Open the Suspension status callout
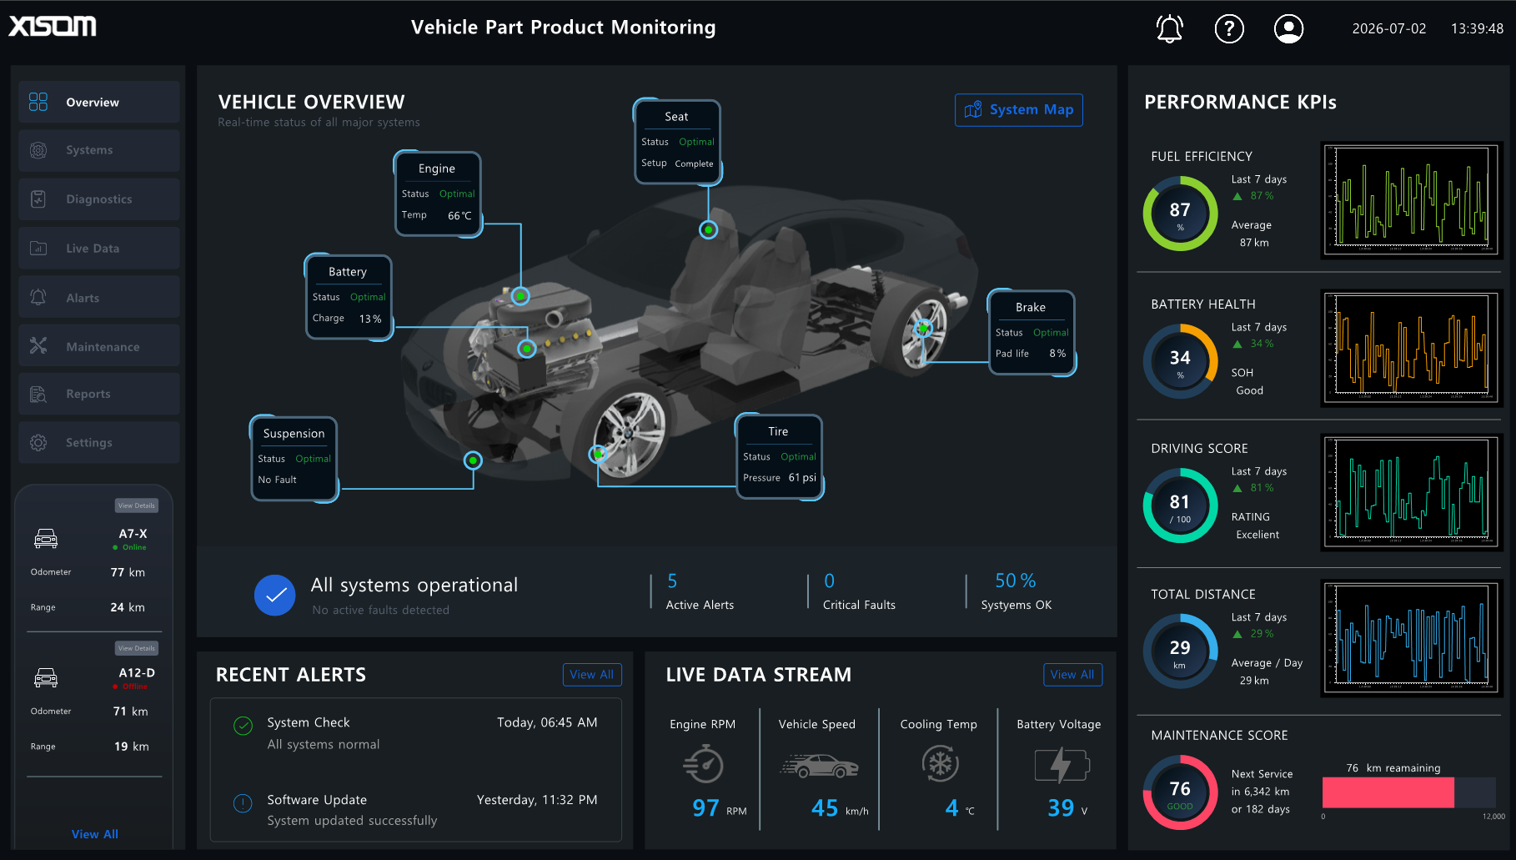Screen dimensions: 1516x860 (294, 460)
